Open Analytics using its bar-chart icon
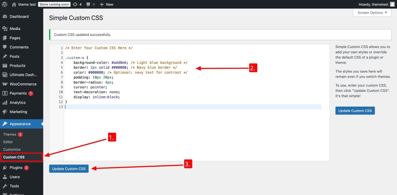Viewport: 397px width, 195px height. [x=5, y=102]
